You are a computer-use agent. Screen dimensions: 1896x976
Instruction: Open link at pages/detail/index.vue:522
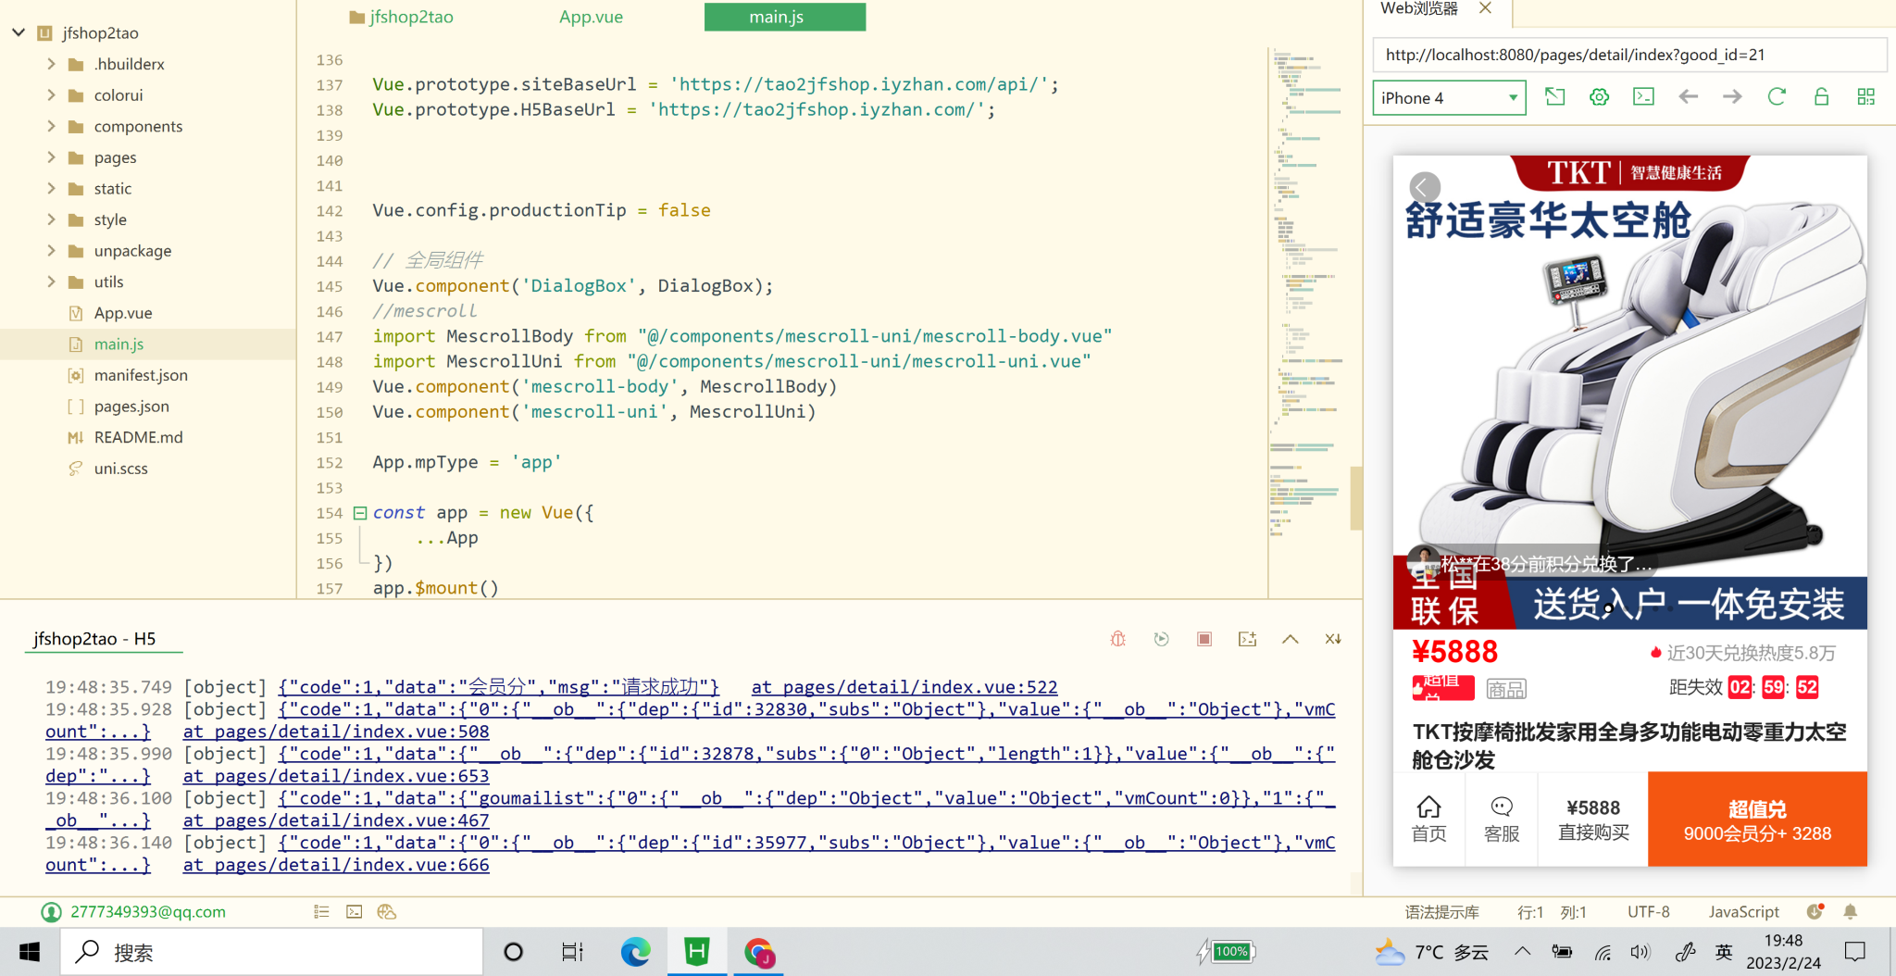tap(904, 687)
